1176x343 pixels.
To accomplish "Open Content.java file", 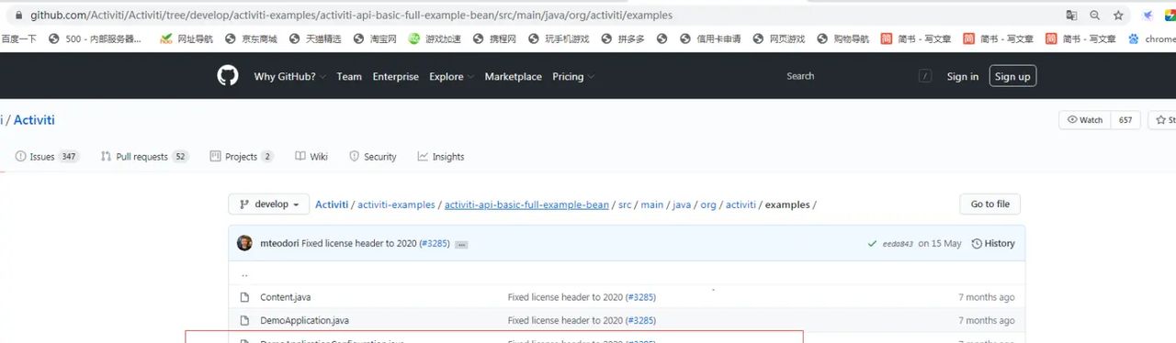I will tap(285, 297).
